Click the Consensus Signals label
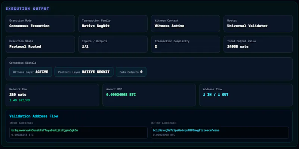The height and width of the screenshot is (149, 299). 23,63
